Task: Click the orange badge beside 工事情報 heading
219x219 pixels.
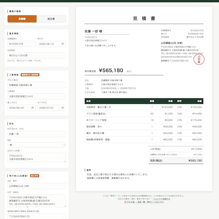Action: (30, 75)
